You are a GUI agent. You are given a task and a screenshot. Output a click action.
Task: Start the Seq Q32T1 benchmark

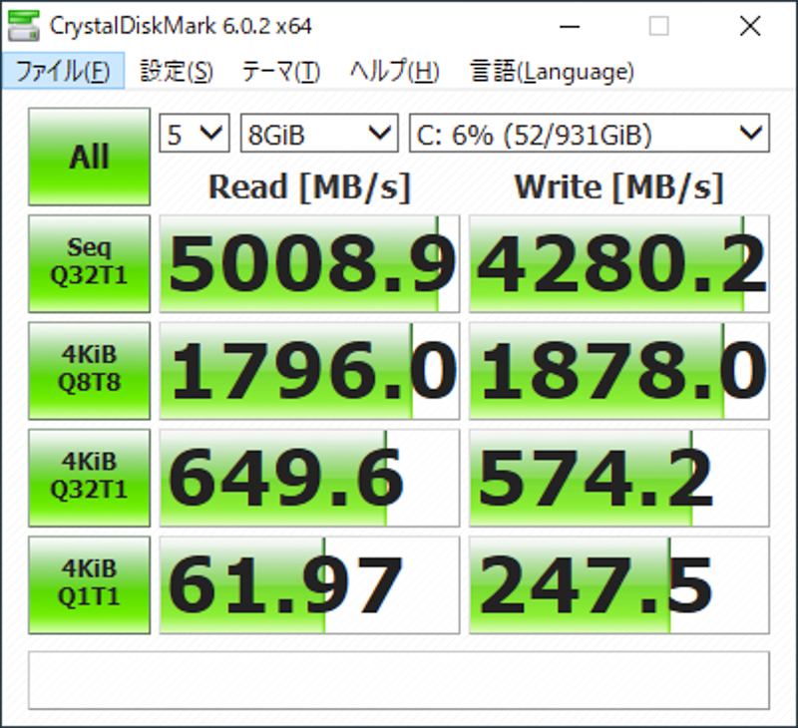pyautogui.click(x=88, y=262)
